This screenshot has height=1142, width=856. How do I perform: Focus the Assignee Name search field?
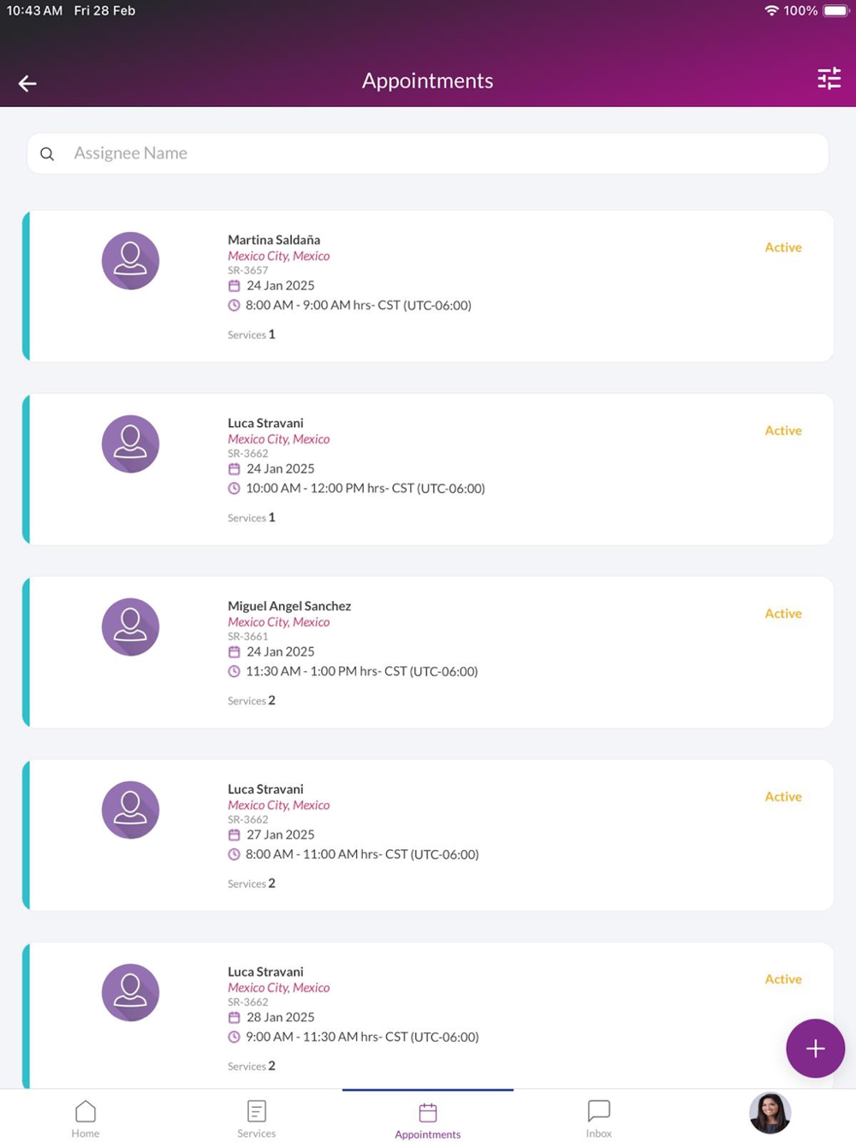coord(428,153)
